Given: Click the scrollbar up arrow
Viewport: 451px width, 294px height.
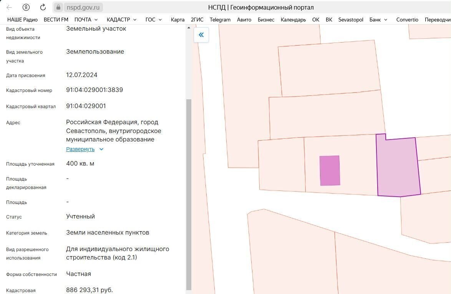Looking at the screenshot, I should [x=189, y=28].
